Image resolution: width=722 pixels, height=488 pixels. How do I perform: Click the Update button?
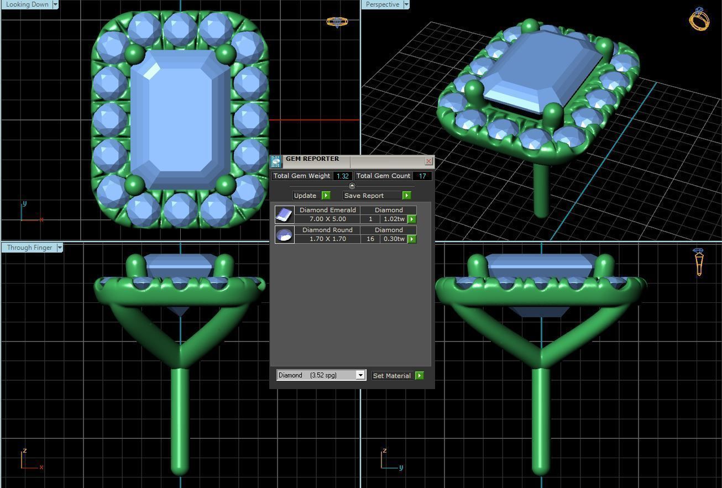coord(307,196)
